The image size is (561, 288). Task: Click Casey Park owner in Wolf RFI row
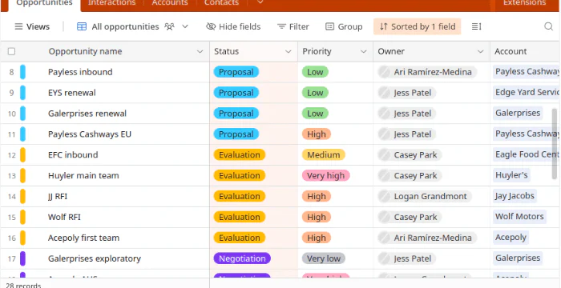click(x=410, y=218)
